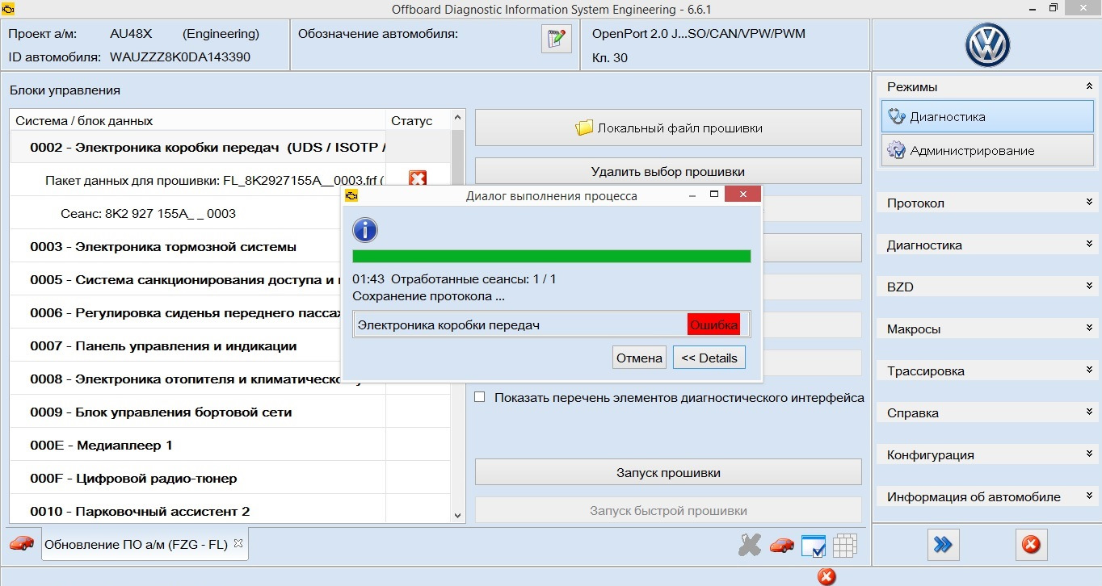Click the engine icon in dialog title bar
The height and width of the screenshot is (586, 1102).
click(x=351, y=195)
